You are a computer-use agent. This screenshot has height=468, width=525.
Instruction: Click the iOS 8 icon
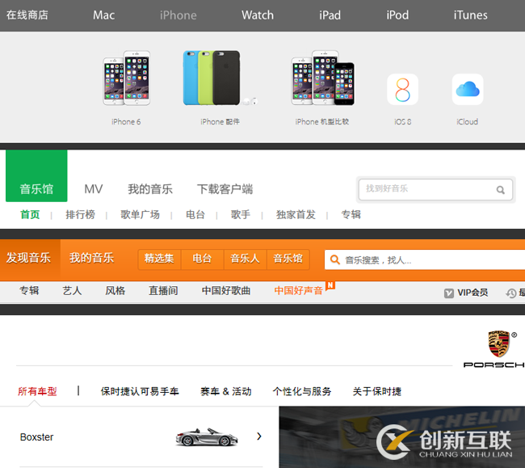(x=402, y=90)
